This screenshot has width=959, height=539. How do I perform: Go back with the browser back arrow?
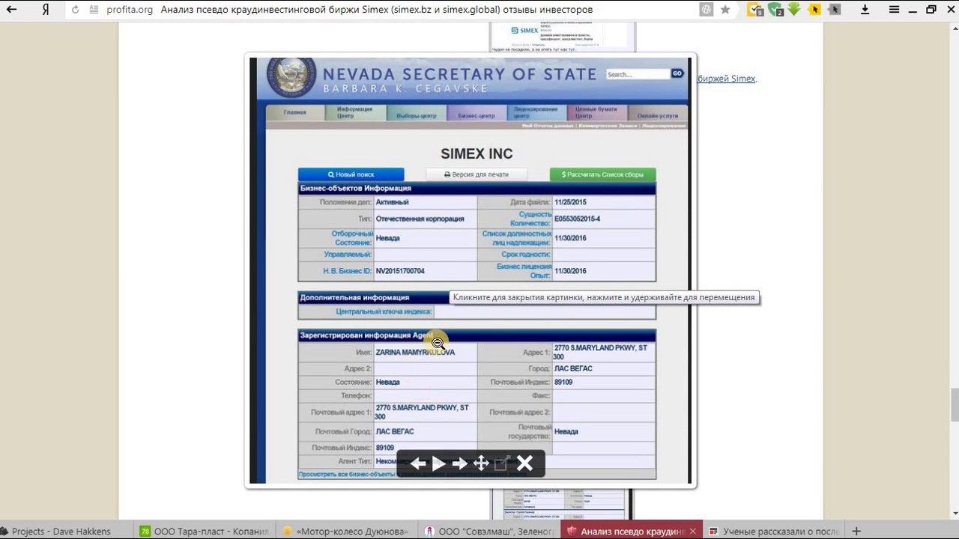tap(11, 10)
